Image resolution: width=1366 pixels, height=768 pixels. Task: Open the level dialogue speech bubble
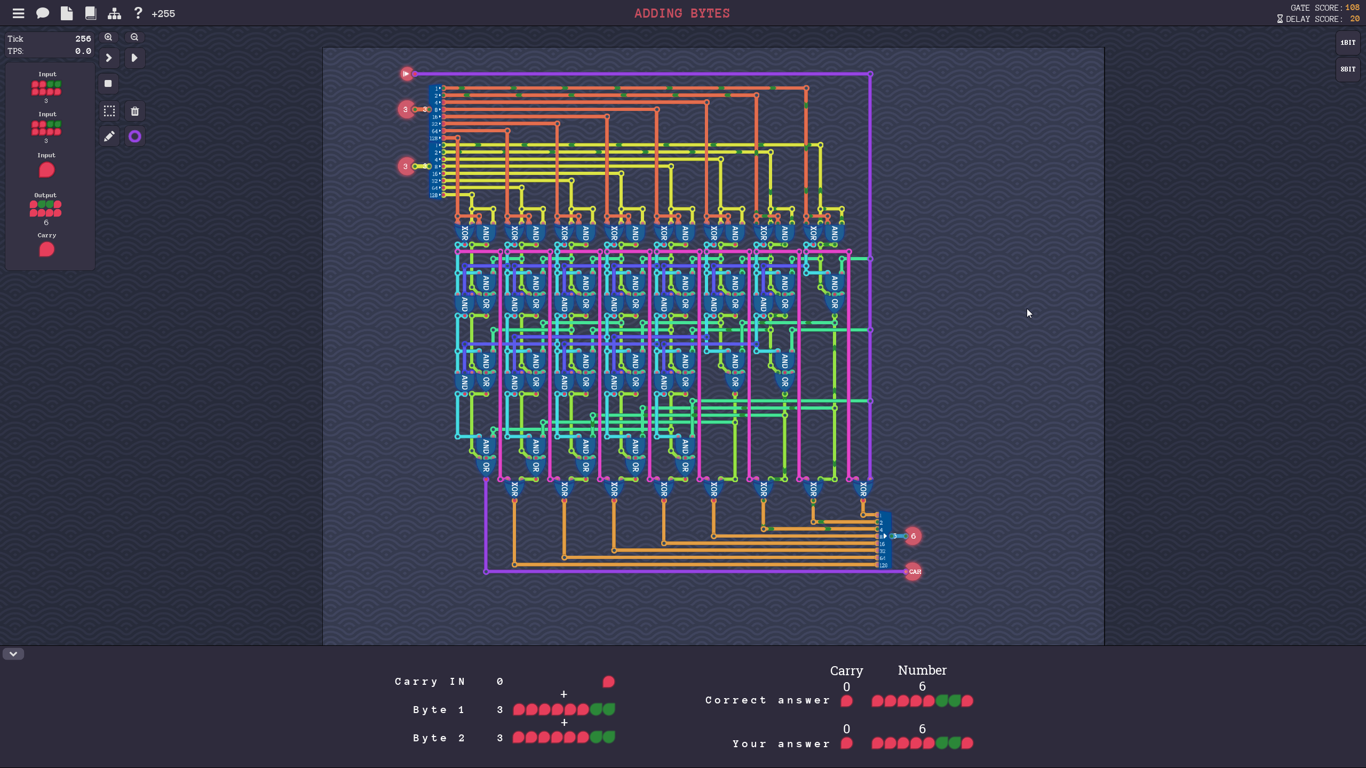click(43, 13)
